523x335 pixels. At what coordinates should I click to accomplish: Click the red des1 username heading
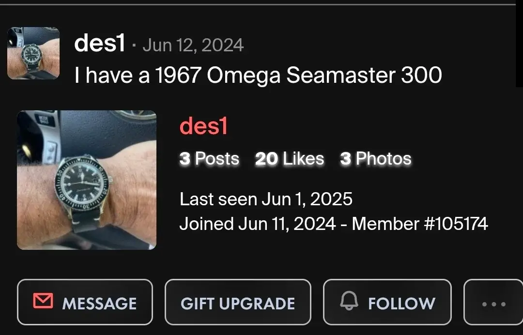point(203,127)
